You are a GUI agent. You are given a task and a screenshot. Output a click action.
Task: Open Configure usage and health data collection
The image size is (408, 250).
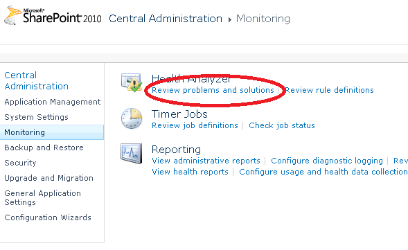coord(323,172)
